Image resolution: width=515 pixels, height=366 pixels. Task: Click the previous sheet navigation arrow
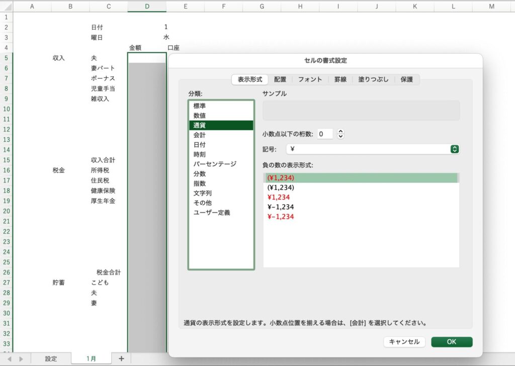tap(8, 358)
